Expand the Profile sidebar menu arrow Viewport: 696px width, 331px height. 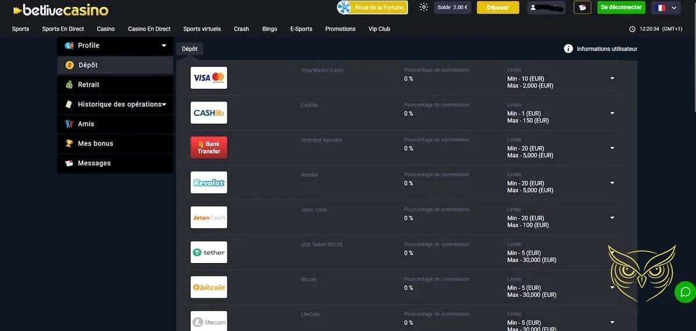click(x=164, y=46)
